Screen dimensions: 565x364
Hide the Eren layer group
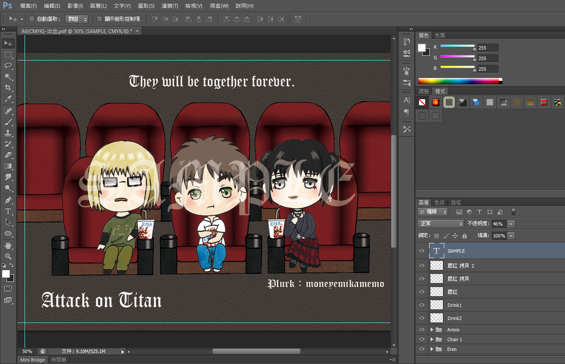422,349
